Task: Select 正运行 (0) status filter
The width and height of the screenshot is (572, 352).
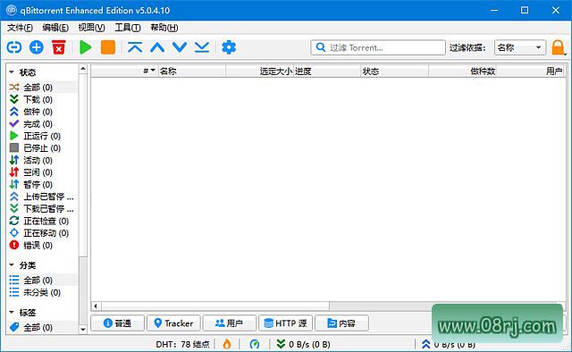Action: (x=42, y=136)
